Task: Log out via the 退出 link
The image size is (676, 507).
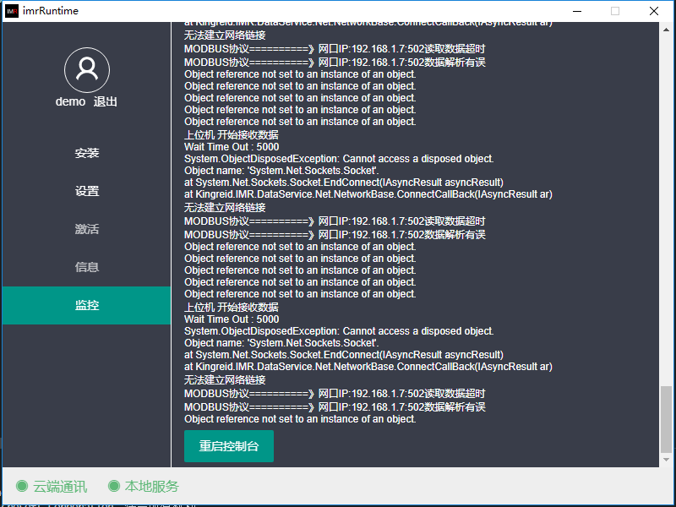Action: [x=106, y=101]
